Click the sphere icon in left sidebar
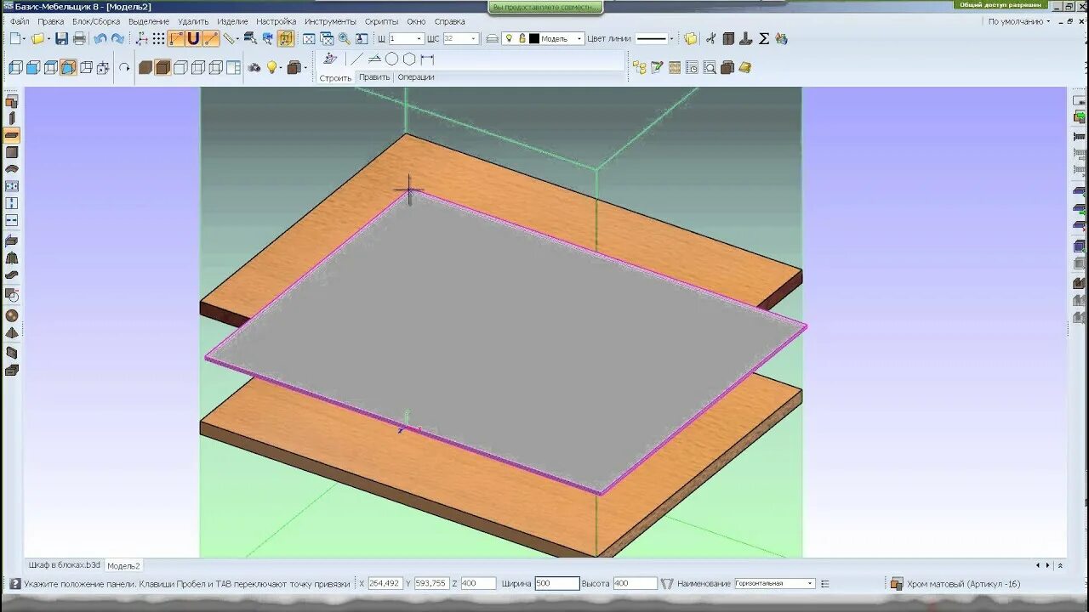1089x612 pixels. click(12, 316)
